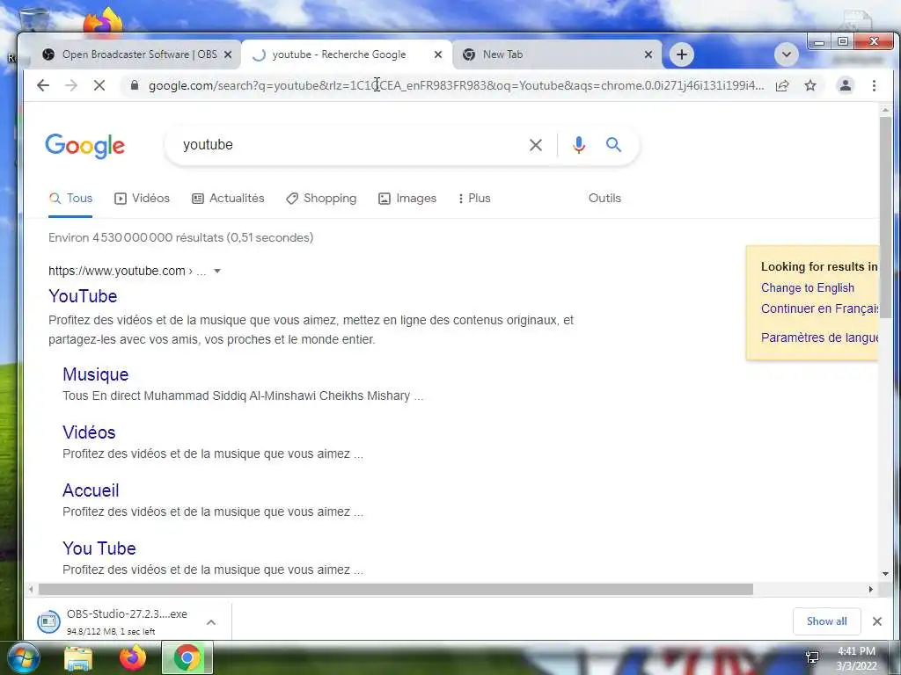
Task: Open Windows Explorer from taskbar
Action: 78,658
